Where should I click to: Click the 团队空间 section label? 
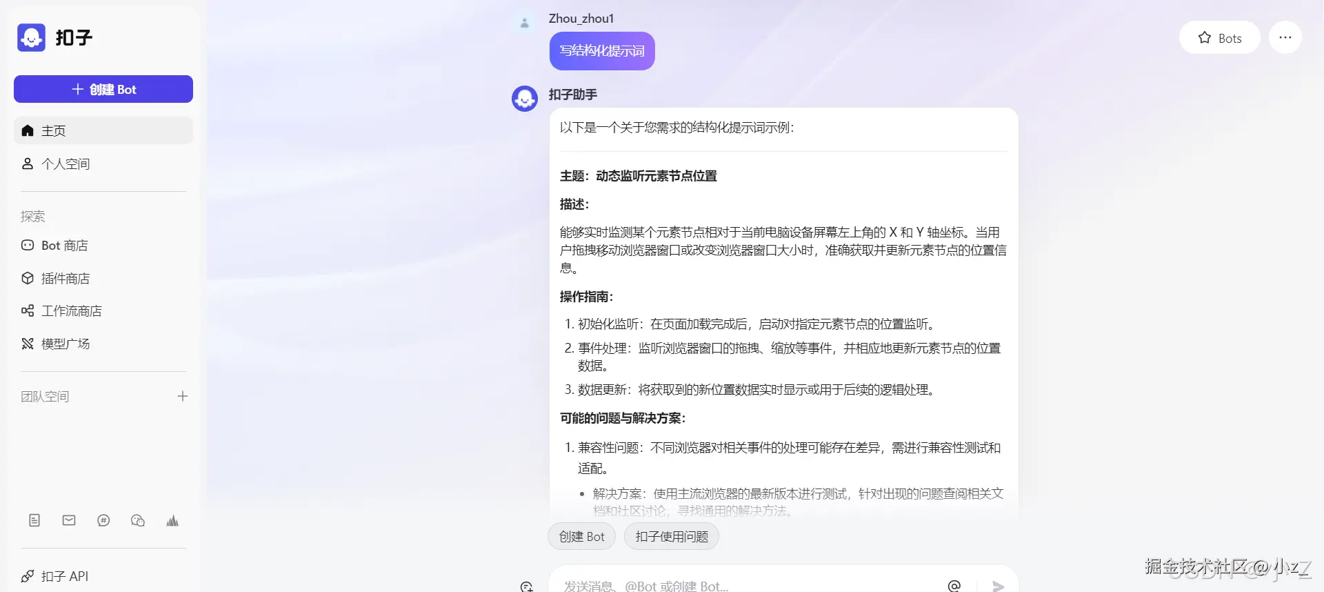[45, 397]
